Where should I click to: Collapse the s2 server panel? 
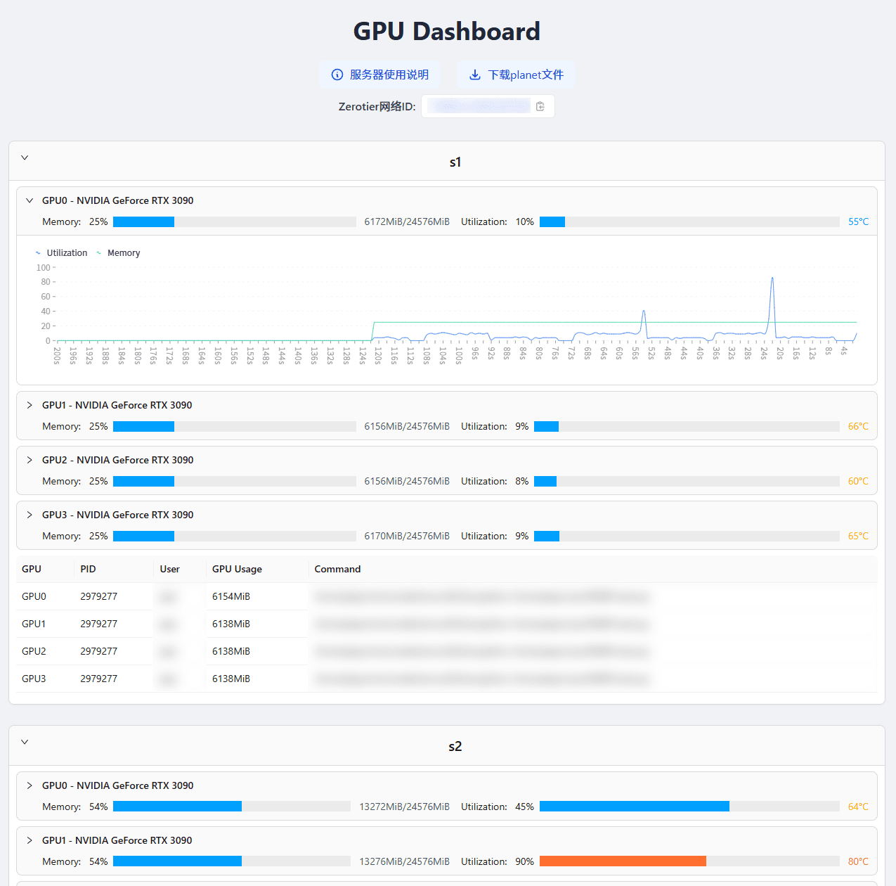click(x=25, y=742)
